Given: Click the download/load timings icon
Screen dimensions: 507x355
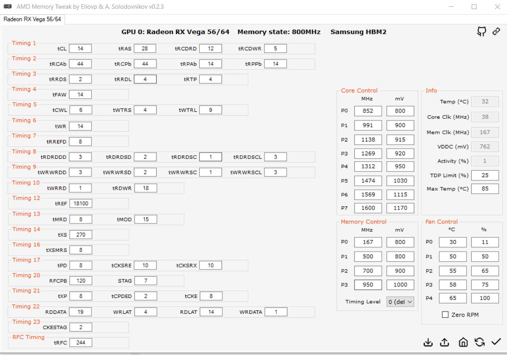Looking at the screenshot, I should [x=428, y=342].
